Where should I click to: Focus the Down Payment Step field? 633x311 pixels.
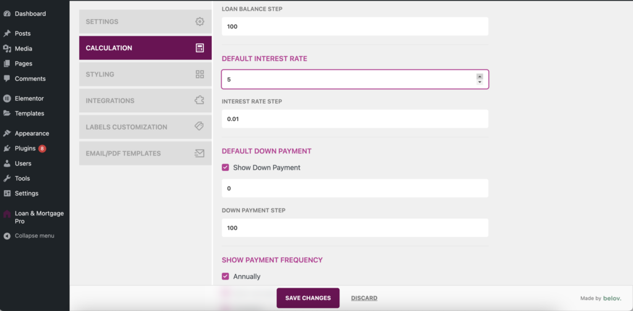(355, 228)
